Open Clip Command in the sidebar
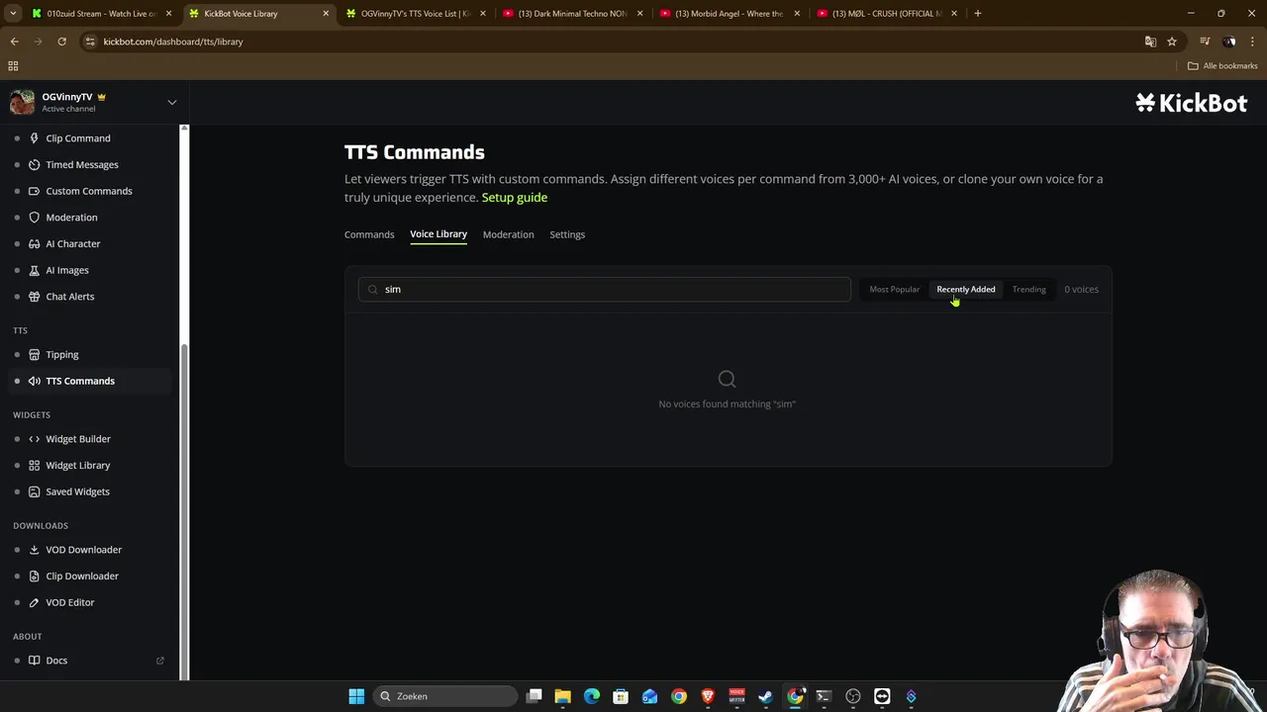 point(78,138)
